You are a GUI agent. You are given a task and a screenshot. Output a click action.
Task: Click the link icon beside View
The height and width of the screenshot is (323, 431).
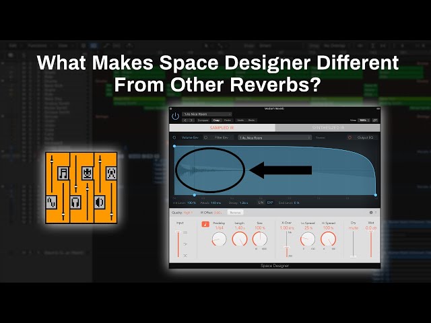[x=374, y=120]
